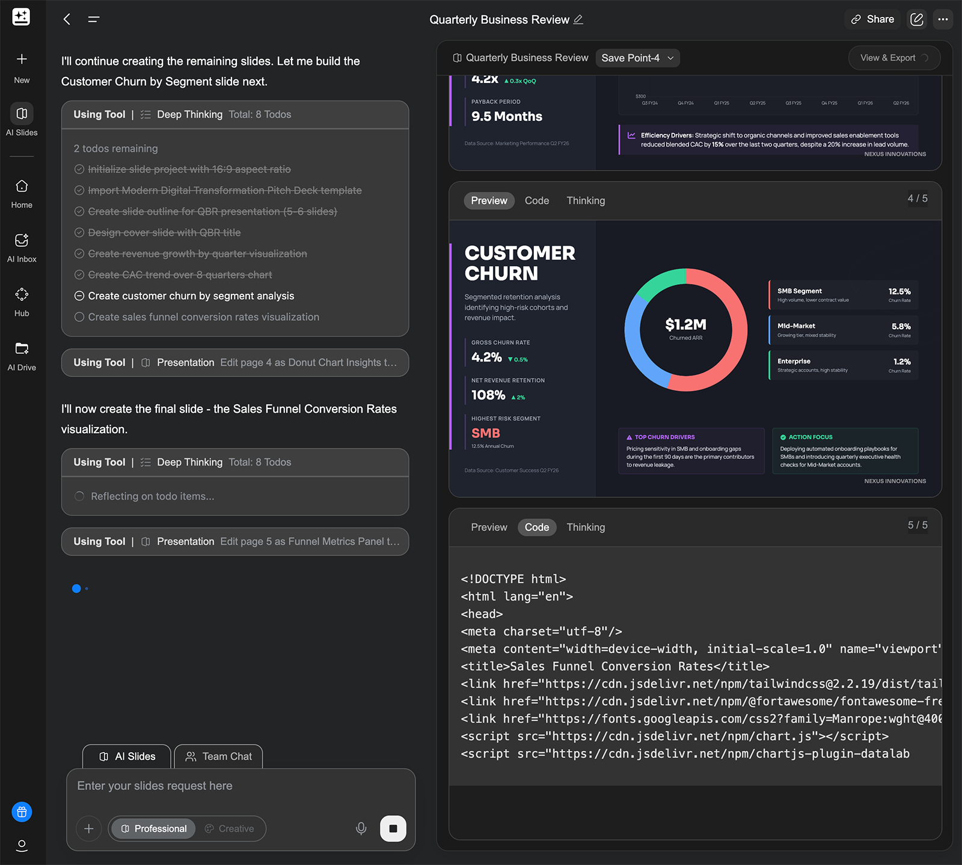Click the View & Export button
The height and width of the screenshot is (865, 962).
(x=893, y=58)
